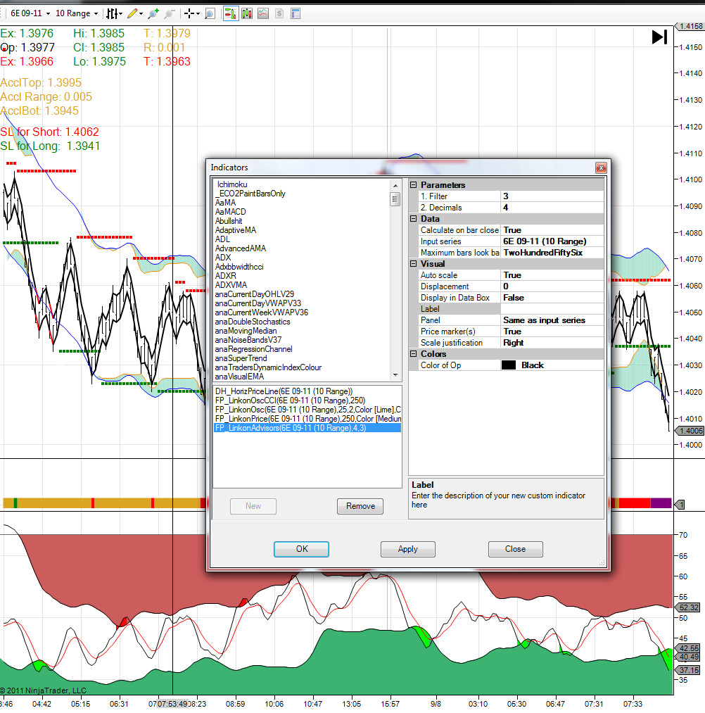
Task: Click the OK button
Action: tap(301, 549)
